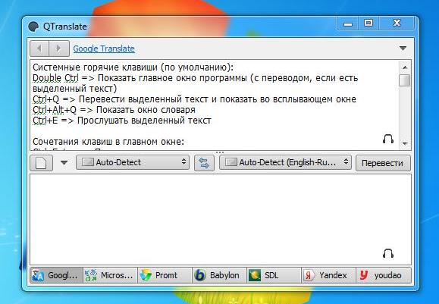Open the Google Translate link
This screenshot has height=304, width=439.
pyautogui.click(x=104, y=49)
